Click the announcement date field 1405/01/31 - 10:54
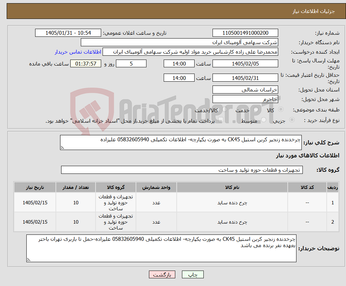The width and height of the screenshot is (346, 286). (x=68, y=33)
